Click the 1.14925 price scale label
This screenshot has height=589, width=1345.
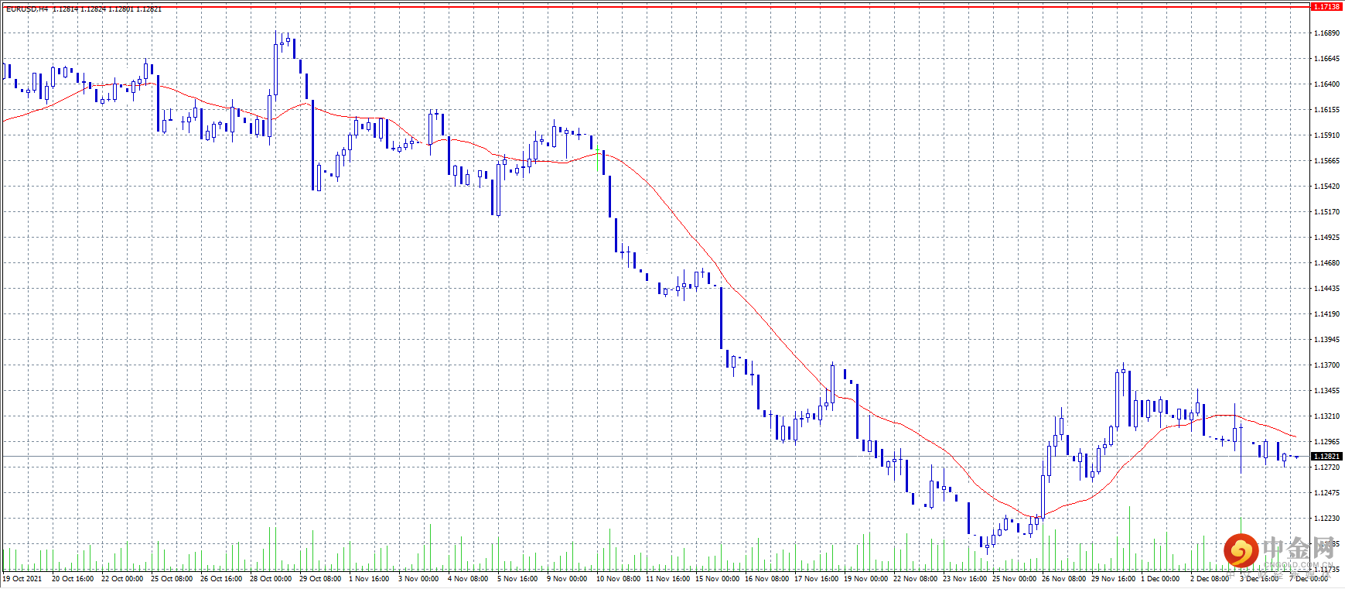click(1326, 238)
